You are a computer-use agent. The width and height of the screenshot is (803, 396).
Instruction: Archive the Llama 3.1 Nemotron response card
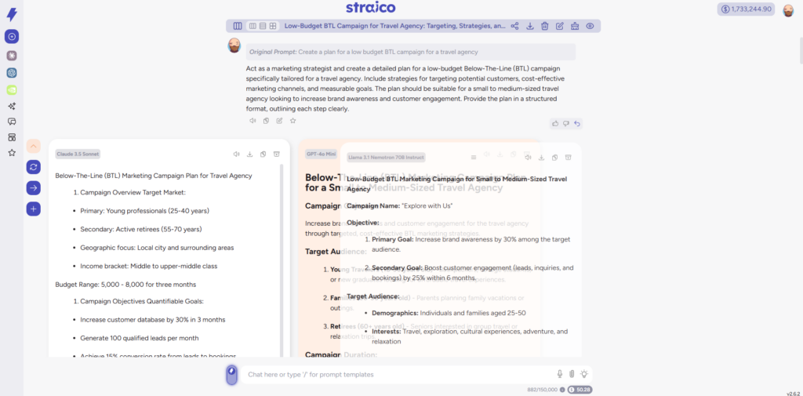click(x=568, y=158)
